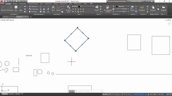Click the Копировать (Copy) command
Screen dimensions: 172x96
(x=34, y=9)
